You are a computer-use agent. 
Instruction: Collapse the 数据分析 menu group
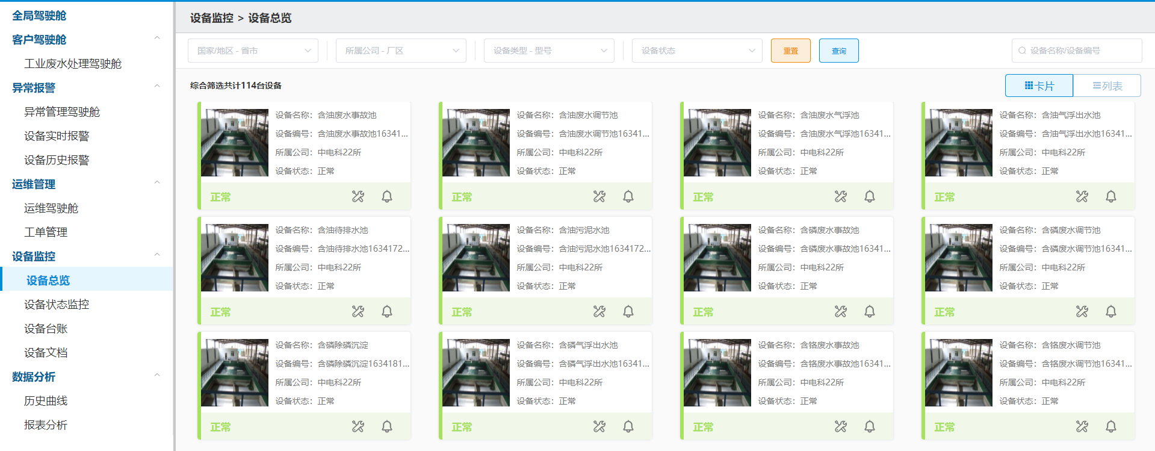click(157, 376)
